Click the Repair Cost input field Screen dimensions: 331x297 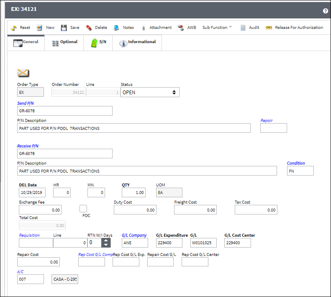click(x=38, y=262)
